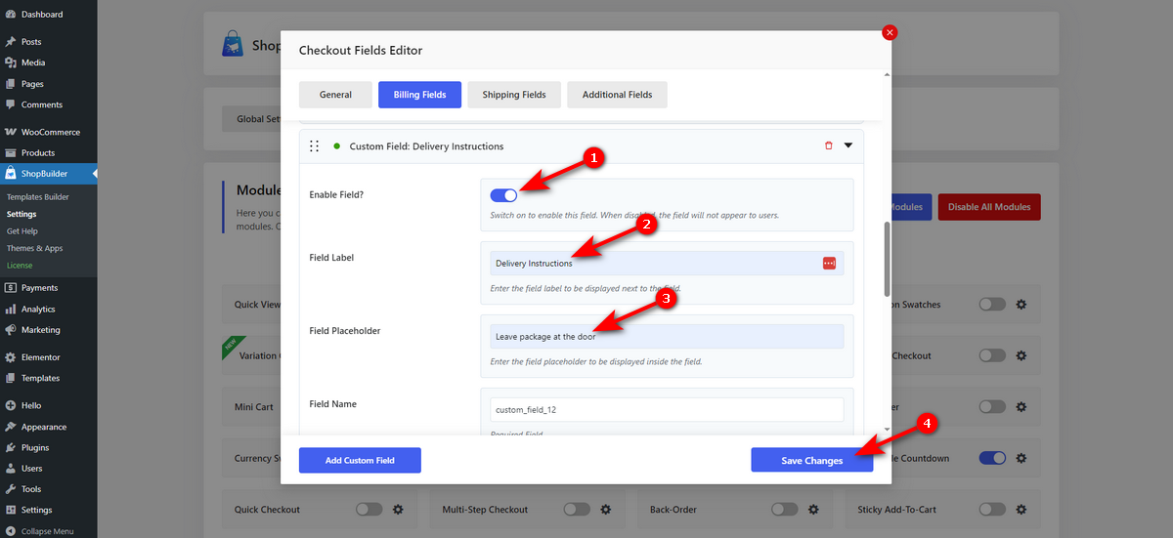Click the modal vertical scrollbar
1173x538 pixels.
tap(887, 258)
